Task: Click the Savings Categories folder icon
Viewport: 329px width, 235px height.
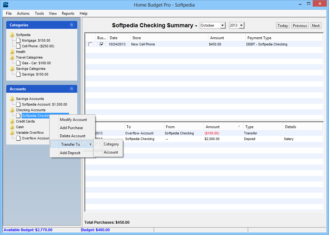Action: pyautogui.click(x=12, y=69)
